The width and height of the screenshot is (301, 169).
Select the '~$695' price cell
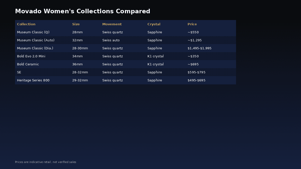coord(193,64)
